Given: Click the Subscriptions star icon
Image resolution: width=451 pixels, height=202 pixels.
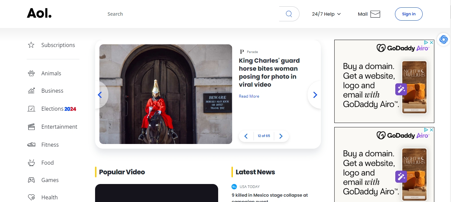Looking at the screenshot, I should (31, 45).
